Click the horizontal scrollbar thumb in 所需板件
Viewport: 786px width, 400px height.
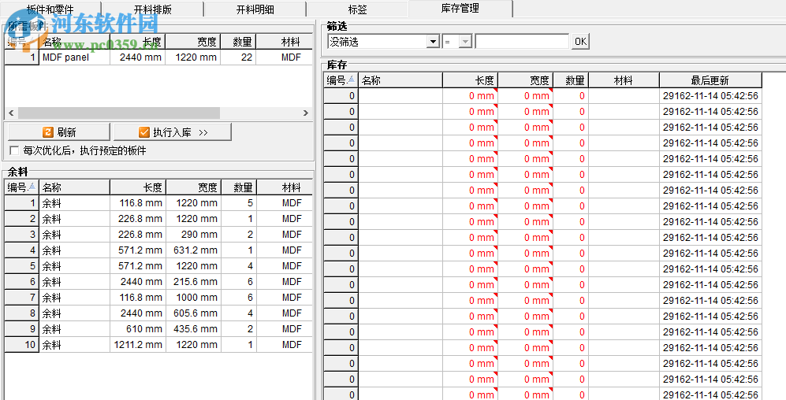coord(118,113)
